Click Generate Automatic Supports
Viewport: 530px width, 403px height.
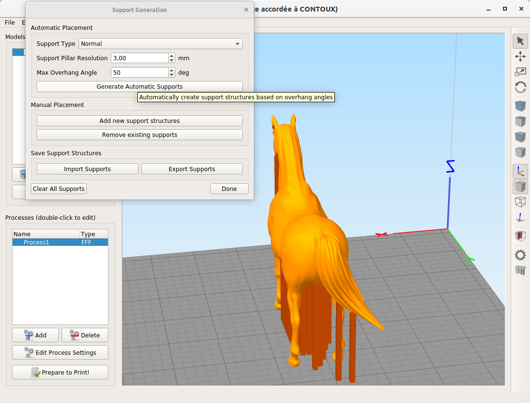pos(139,87)
